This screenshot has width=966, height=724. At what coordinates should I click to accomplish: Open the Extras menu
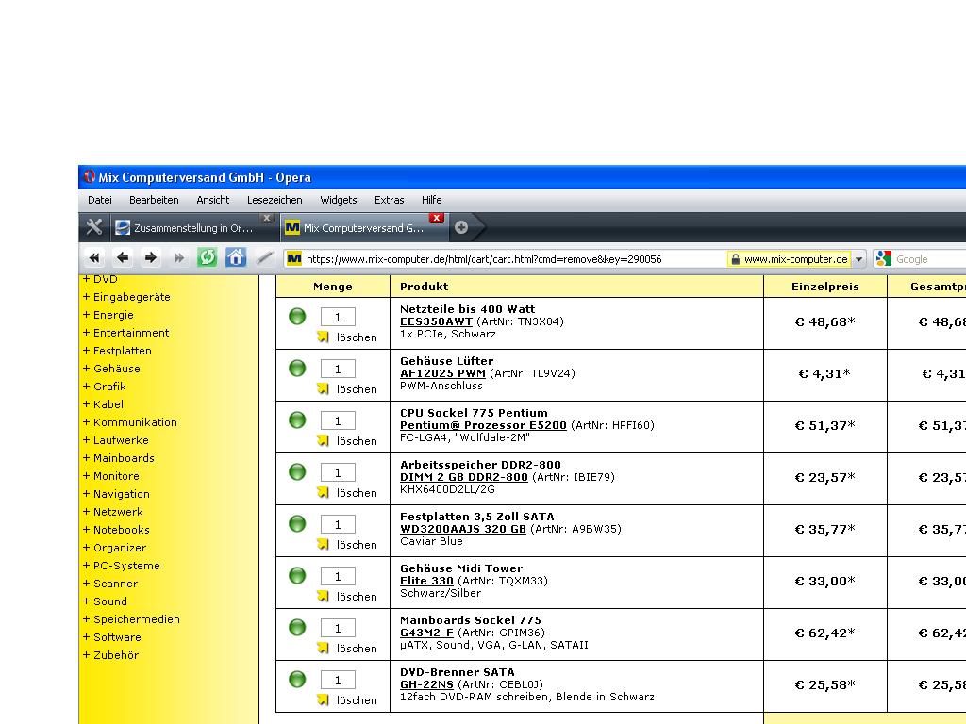pyautogui.click(x=390, y=200)
